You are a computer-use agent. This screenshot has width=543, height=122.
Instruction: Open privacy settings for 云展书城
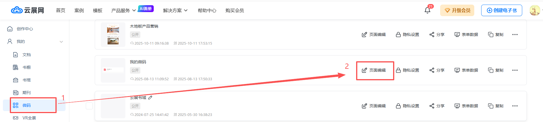tap(407, 106)
